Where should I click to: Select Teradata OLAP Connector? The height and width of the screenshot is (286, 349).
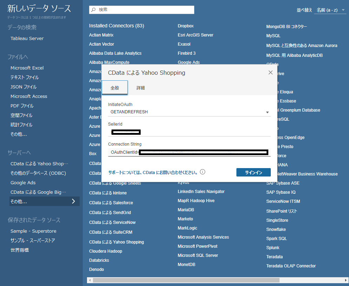click(291, 266)
